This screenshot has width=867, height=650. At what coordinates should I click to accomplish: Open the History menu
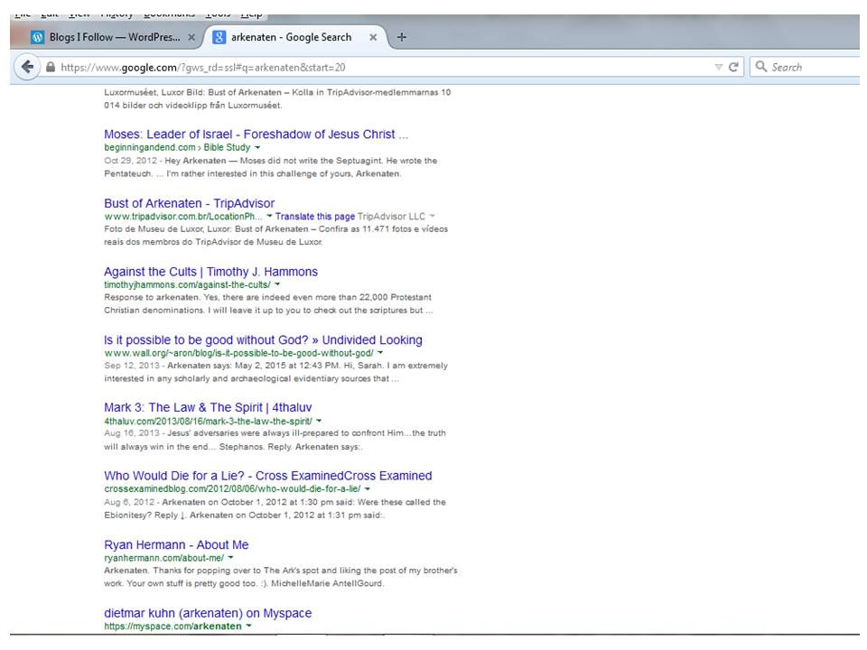tap(117, 13)
